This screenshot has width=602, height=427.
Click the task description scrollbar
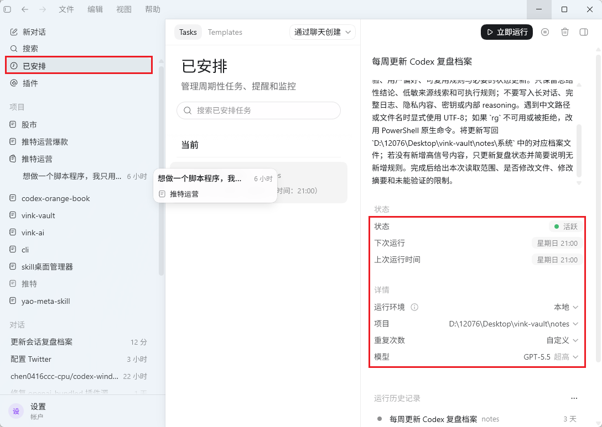tap(579, 150)
